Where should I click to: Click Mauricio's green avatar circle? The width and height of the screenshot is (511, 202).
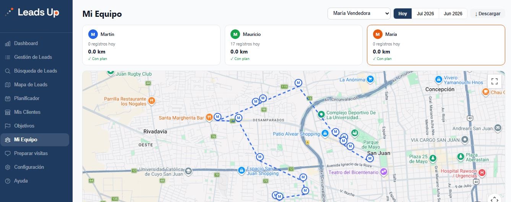tap(235, 34)
